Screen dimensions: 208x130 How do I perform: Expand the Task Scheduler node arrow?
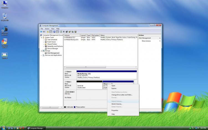click(44, 40)
